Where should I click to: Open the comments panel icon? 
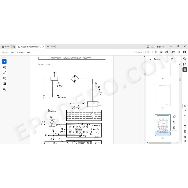(x=185, y=59)
